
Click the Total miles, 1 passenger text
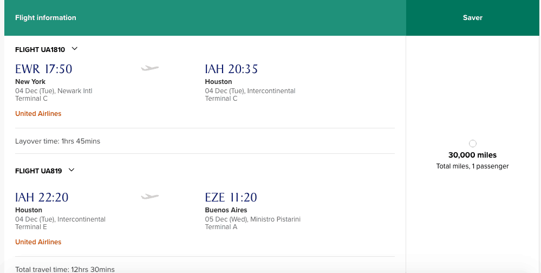[473, 166]
